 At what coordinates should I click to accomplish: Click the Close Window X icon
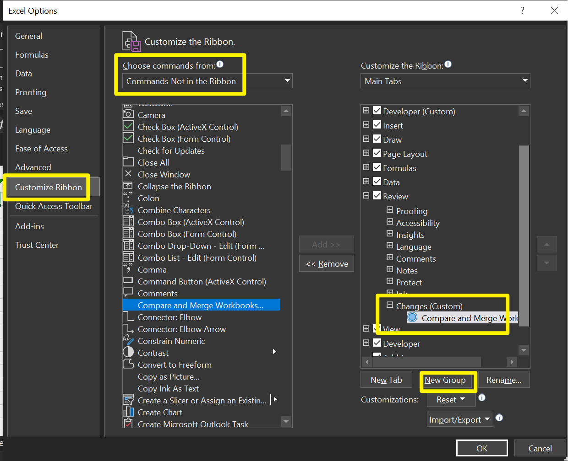(x=128, y=174)
